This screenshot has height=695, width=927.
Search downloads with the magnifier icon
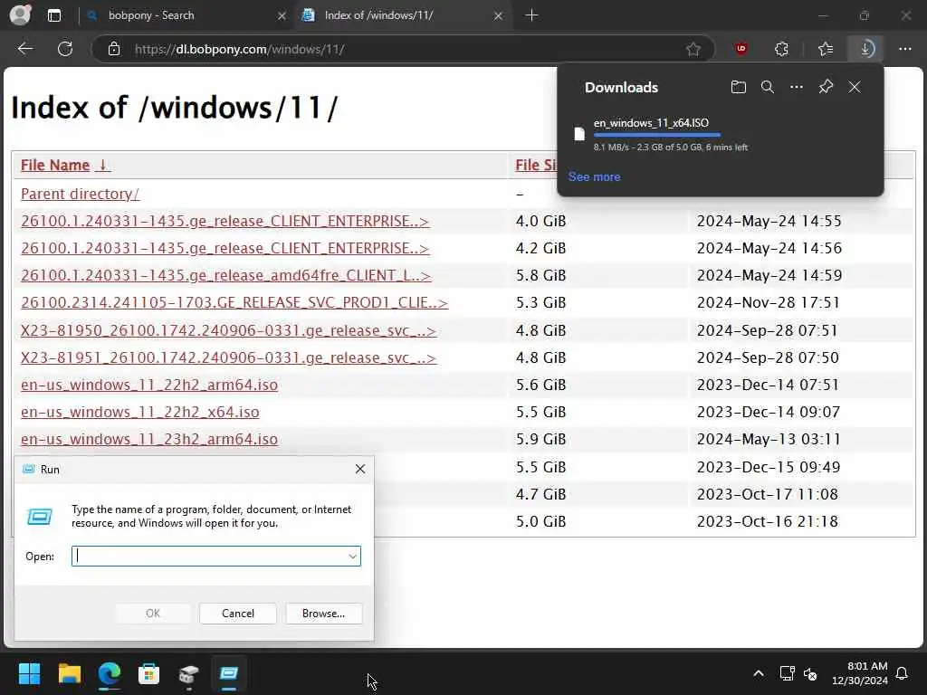click(x=768, y=88)
